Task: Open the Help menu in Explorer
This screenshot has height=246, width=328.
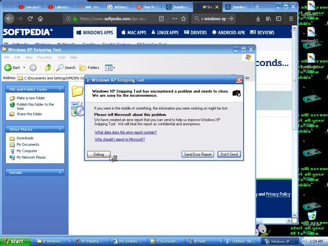Action: [x=73, y=57]
